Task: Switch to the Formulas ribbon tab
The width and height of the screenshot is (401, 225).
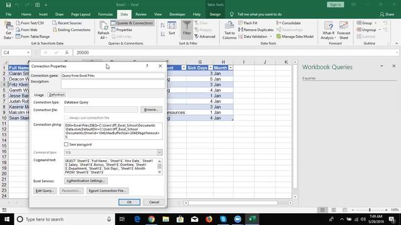Action: tap(105, 14)
